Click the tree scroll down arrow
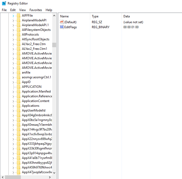 [x=54, y=173]
